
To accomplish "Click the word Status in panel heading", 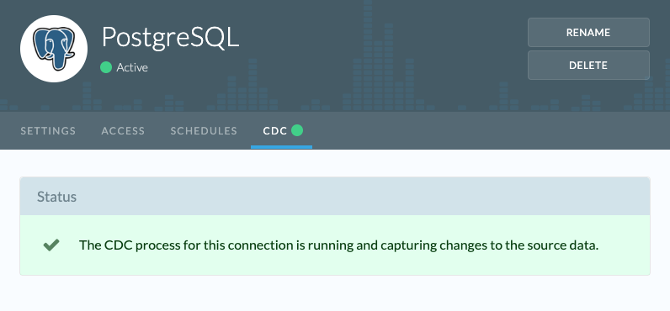I will 57,197.
